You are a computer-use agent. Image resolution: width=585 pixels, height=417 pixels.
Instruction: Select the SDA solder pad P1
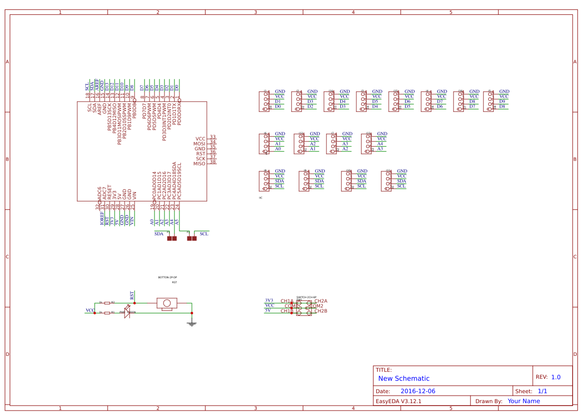(172, 238)
